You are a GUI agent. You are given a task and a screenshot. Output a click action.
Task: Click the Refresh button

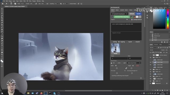(x=132, y=14)
